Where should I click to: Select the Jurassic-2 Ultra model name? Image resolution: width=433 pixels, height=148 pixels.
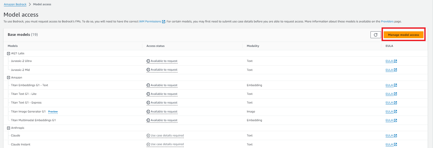click(21, 61)
